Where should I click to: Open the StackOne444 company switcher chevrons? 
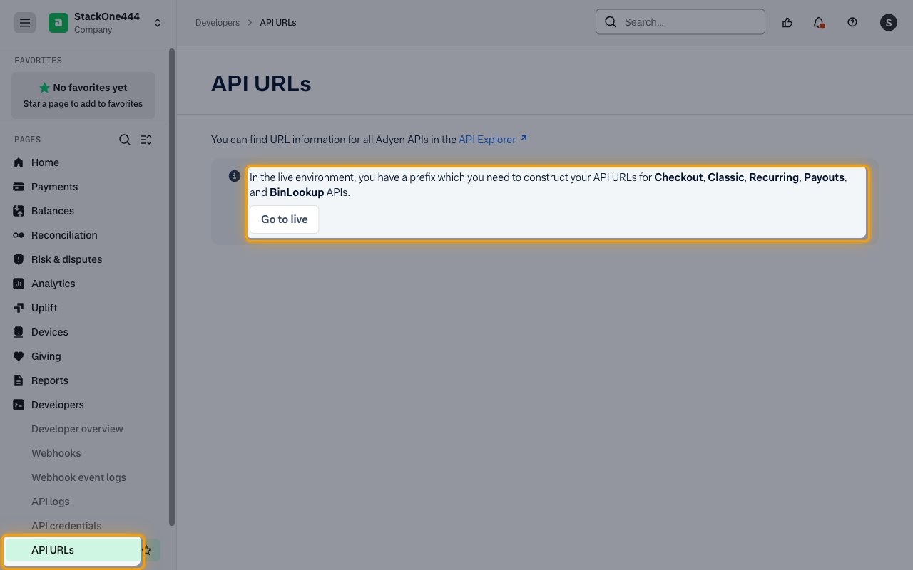[158, 23]
